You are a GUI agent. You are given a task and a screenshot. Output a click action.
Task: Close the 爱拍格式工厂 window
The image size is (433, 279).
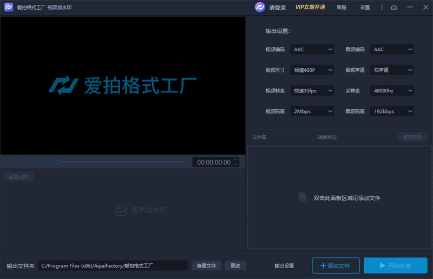426,7
